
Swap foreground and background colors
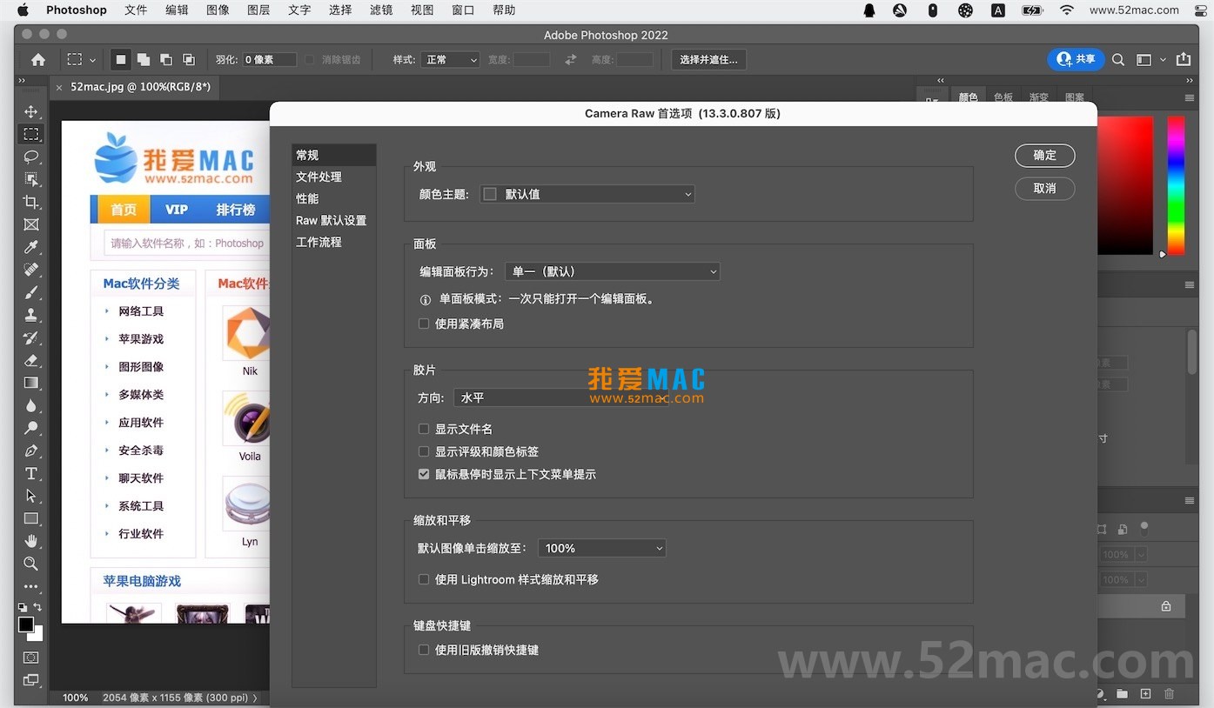click(x=37, y=607)
